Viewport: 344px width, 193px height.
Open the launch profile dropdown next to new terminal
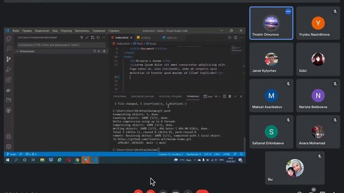tap(219, 96)
